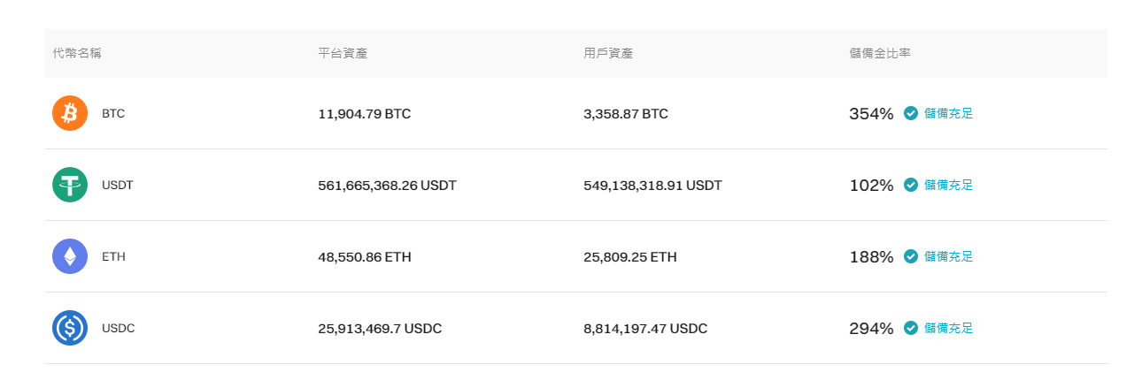Click the checkmark badge beside 102%
Viewport: 1142px width, 380px height.
(x=910, y=185)
